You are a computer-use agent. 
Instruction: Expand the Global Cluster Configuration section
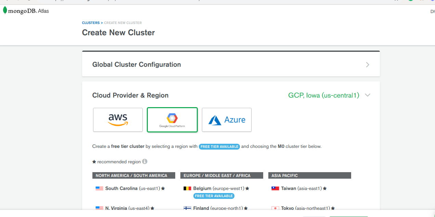368,65
